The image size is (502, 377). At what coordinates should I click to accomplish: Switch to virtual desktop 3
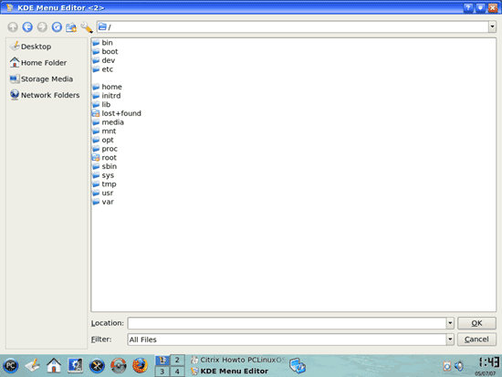(x=162, y=372)
